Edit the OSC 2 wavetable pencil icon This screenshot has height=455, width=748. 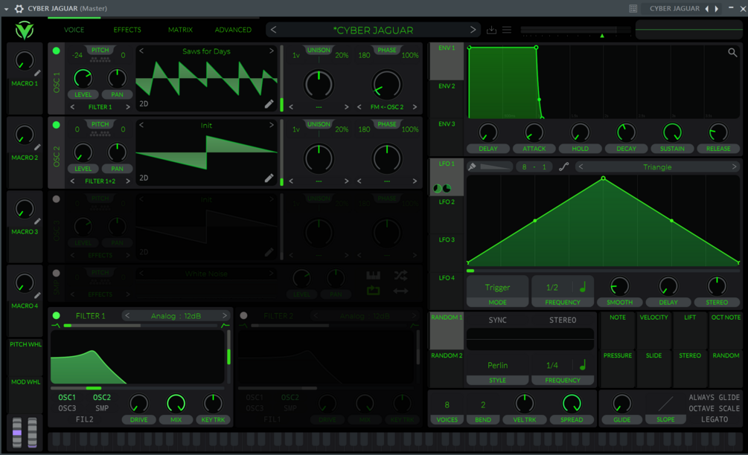coord(269,178)
